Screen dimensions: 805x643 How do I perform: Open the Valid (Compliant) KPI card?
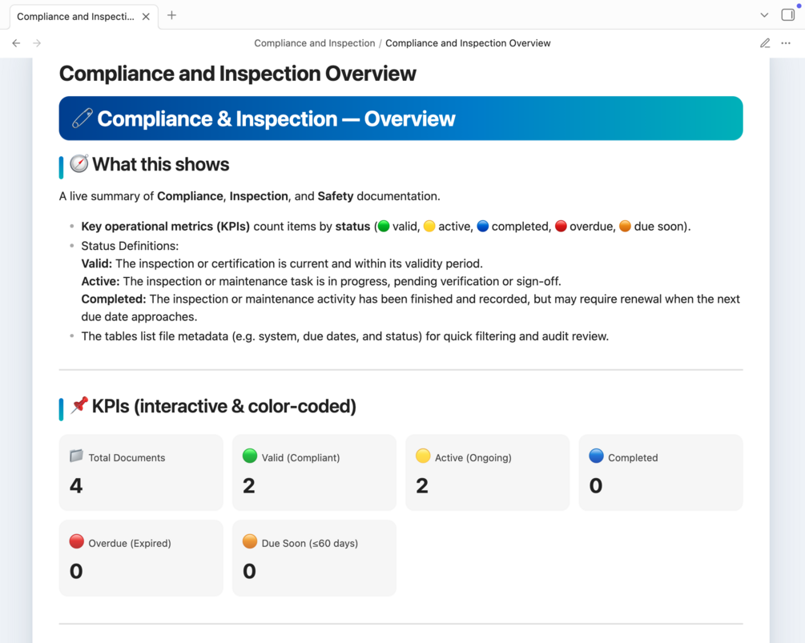point(314,472)
